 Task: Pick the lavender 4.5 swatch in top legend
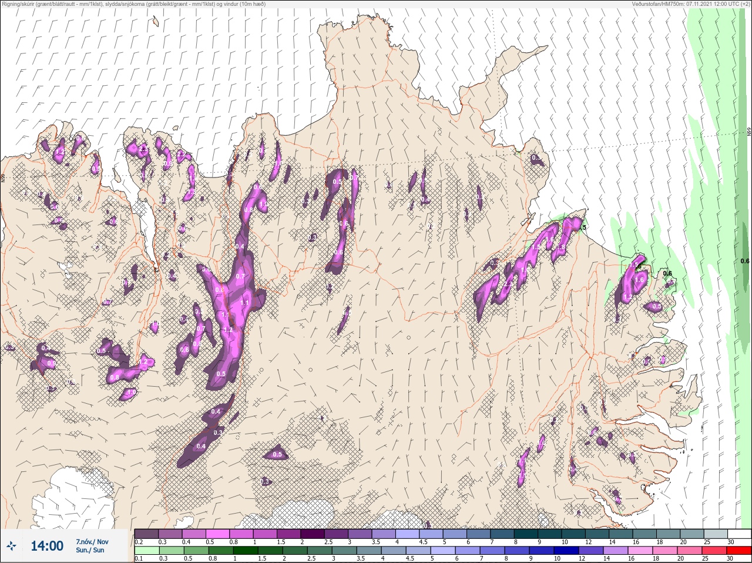431,534
